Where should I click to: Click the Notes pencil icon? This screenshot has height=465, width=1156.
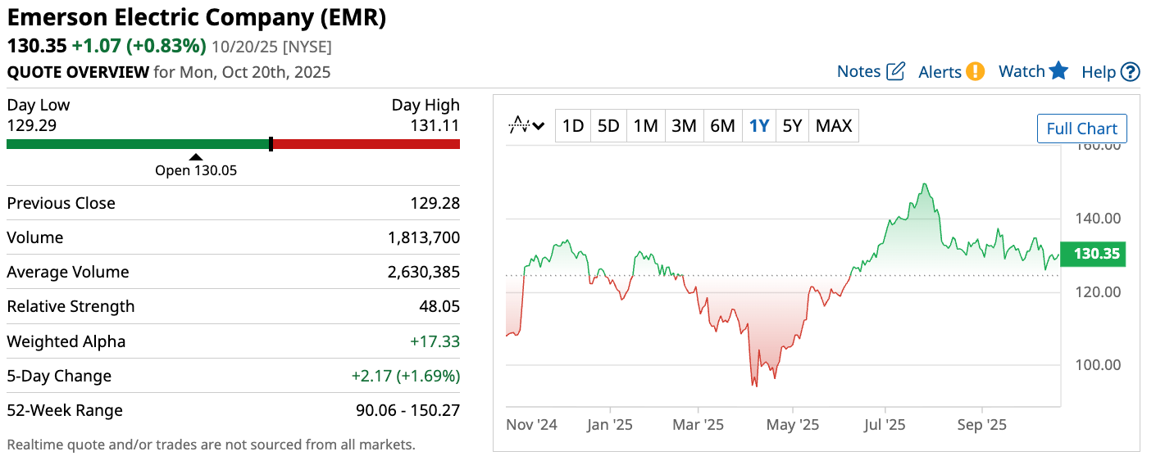click(895, 71)
